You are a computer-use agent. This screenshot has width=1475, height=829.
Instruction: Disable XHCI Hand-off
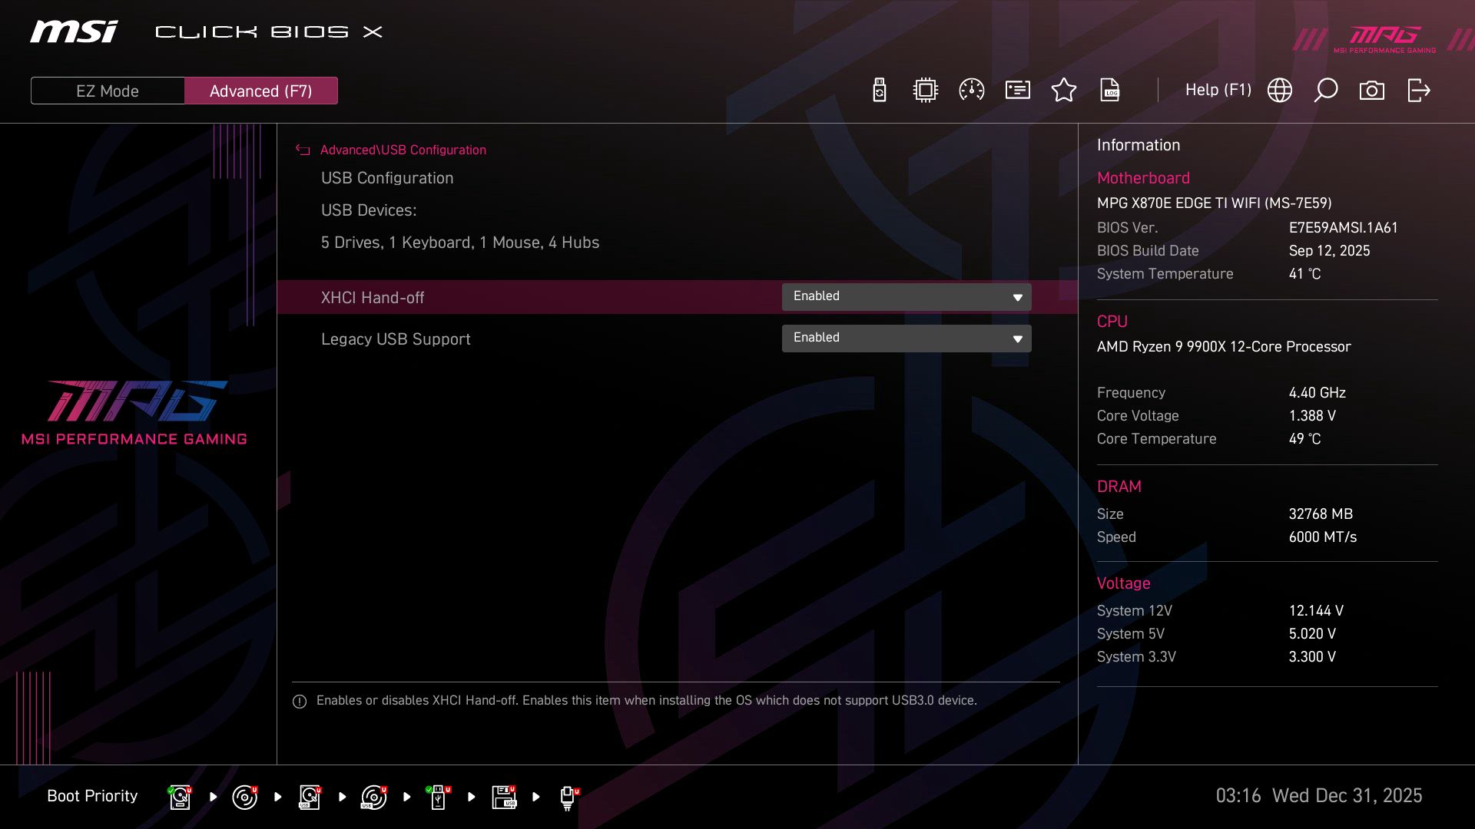(x=906, y=296)
